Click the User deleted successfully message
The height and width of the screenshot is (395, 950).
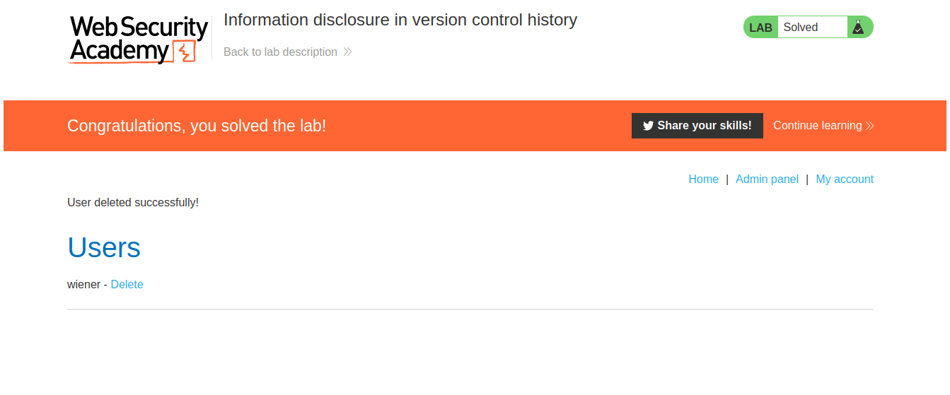point(133,203)
